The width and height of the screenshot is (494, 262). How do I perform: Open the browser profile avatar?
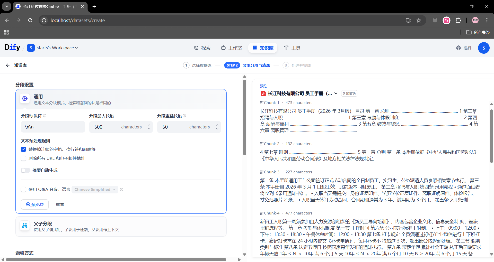[475, 20]
